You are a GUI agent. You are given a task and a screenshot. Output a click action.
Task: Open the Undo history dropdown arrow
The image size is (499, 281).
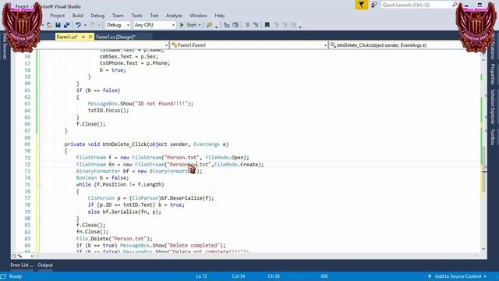(x=85, y=25)
